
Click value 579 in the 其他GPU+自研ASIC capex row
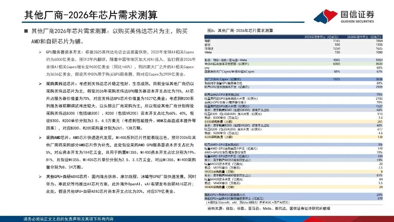pyautogui.click(x=380, y=199)
